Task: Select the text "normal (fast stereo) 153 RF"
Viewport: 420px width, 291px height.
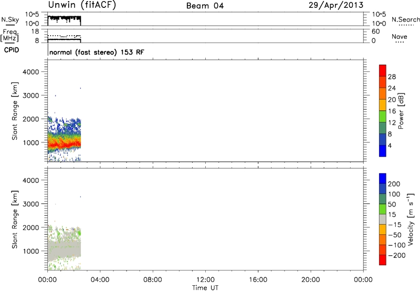Action: pos(97,52)
